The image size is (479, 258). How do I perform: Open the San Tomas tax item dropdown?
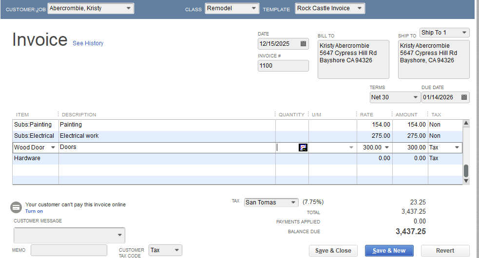[x=293, y=202]
